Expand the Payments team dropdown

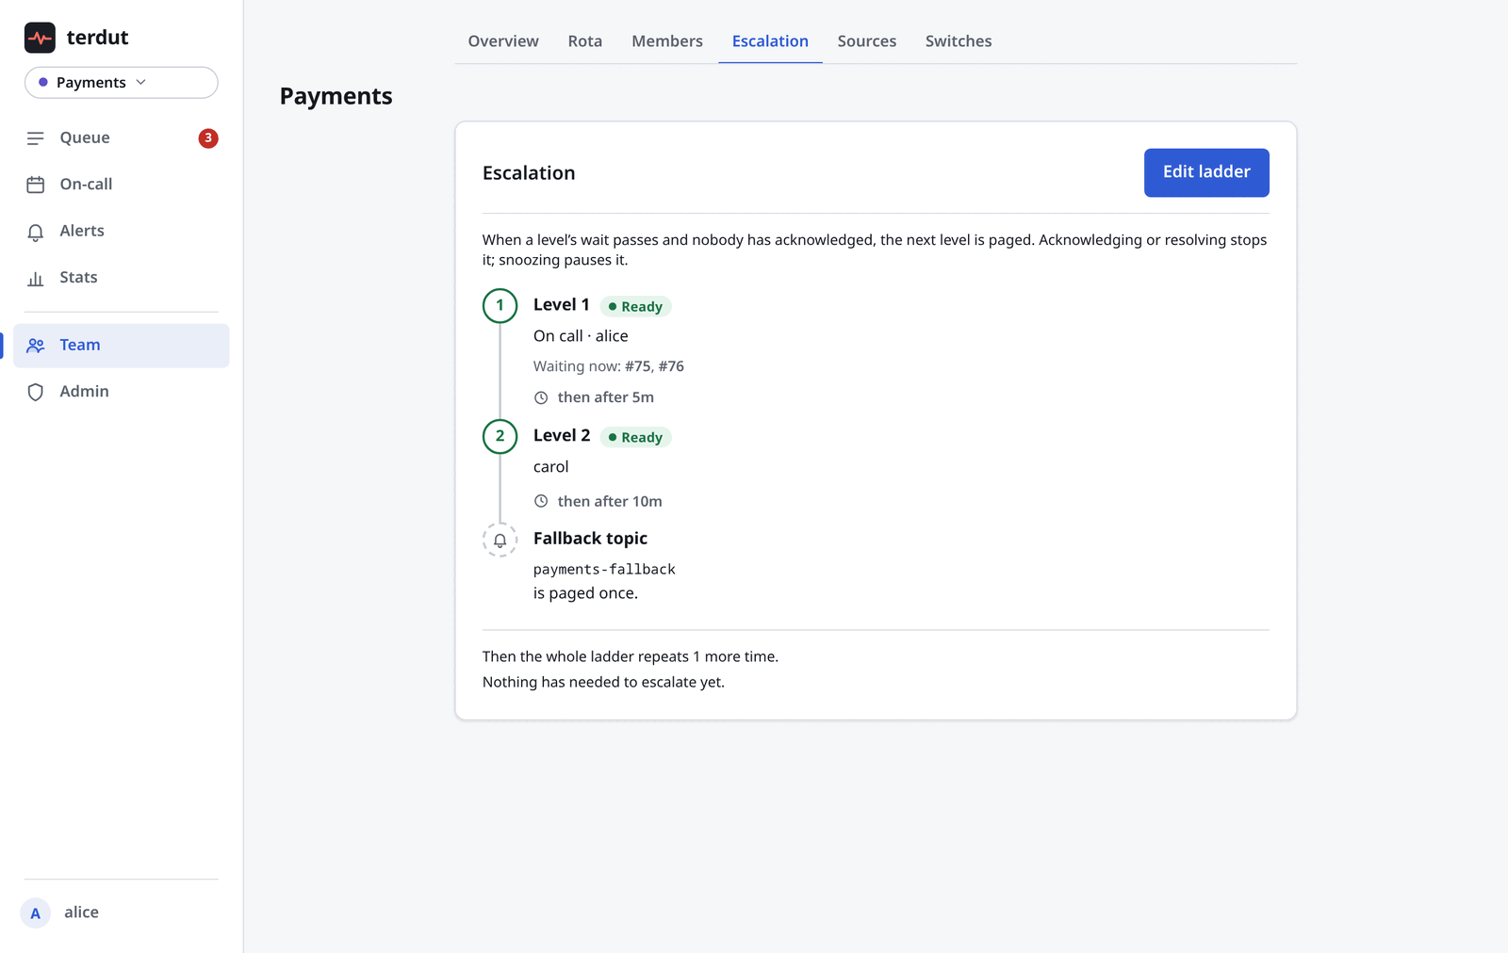click(122, 83)
